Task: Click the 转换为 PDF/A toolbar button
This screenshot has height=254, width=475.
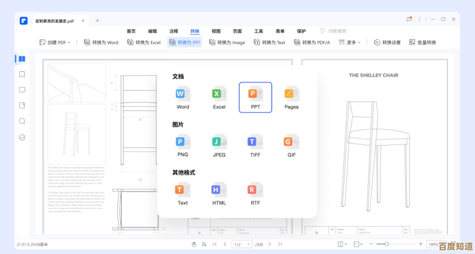Action: pyautogui.click(x=312, y=42)
